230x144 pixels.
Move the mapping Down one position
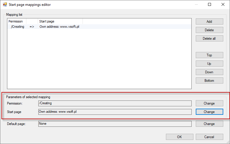209,72
